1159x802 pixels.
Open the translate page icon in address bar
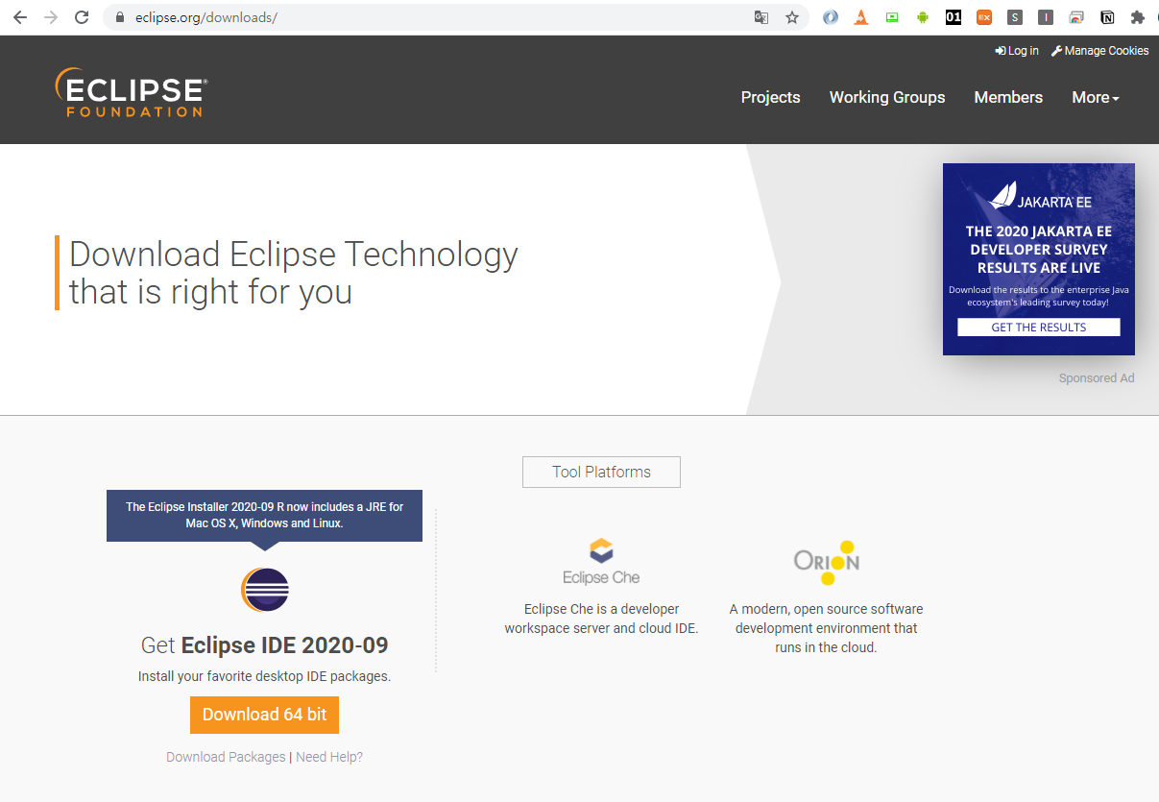click(761, 17)
